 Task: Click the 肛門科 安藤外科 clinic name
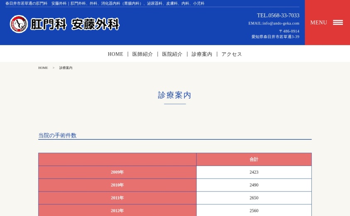[75, 24]
